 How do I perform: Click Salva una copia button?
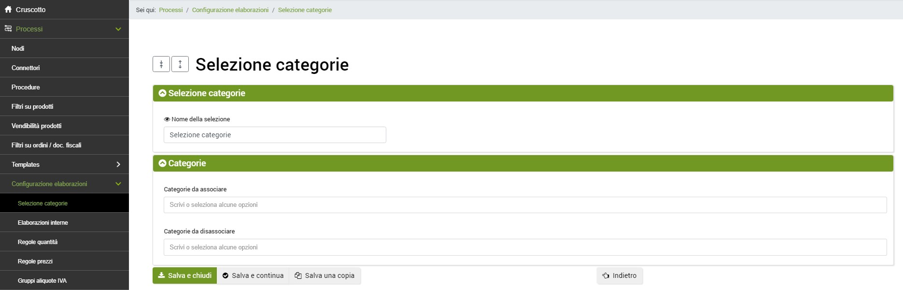pos(325,275)
